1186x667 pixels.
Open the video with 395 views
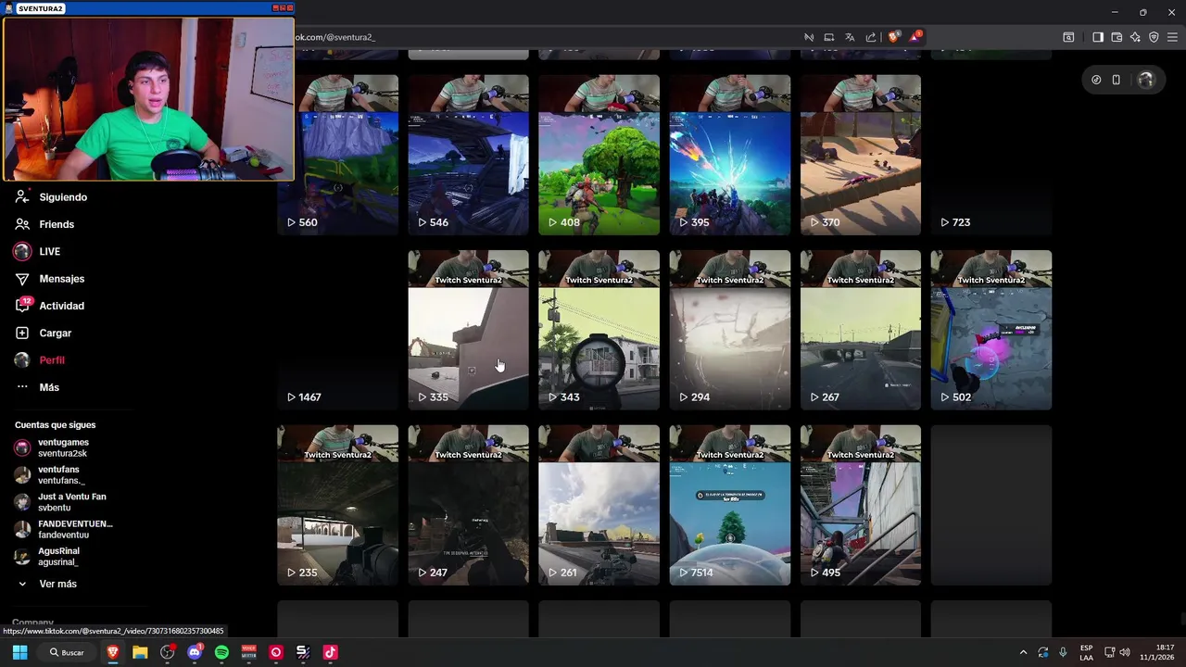coord(730,155)
